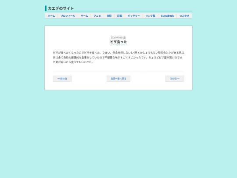Open the ギャラリー menu item
The width and height of the screenshot is (237, 178).
pyautogui.click(x=134, y=16)
